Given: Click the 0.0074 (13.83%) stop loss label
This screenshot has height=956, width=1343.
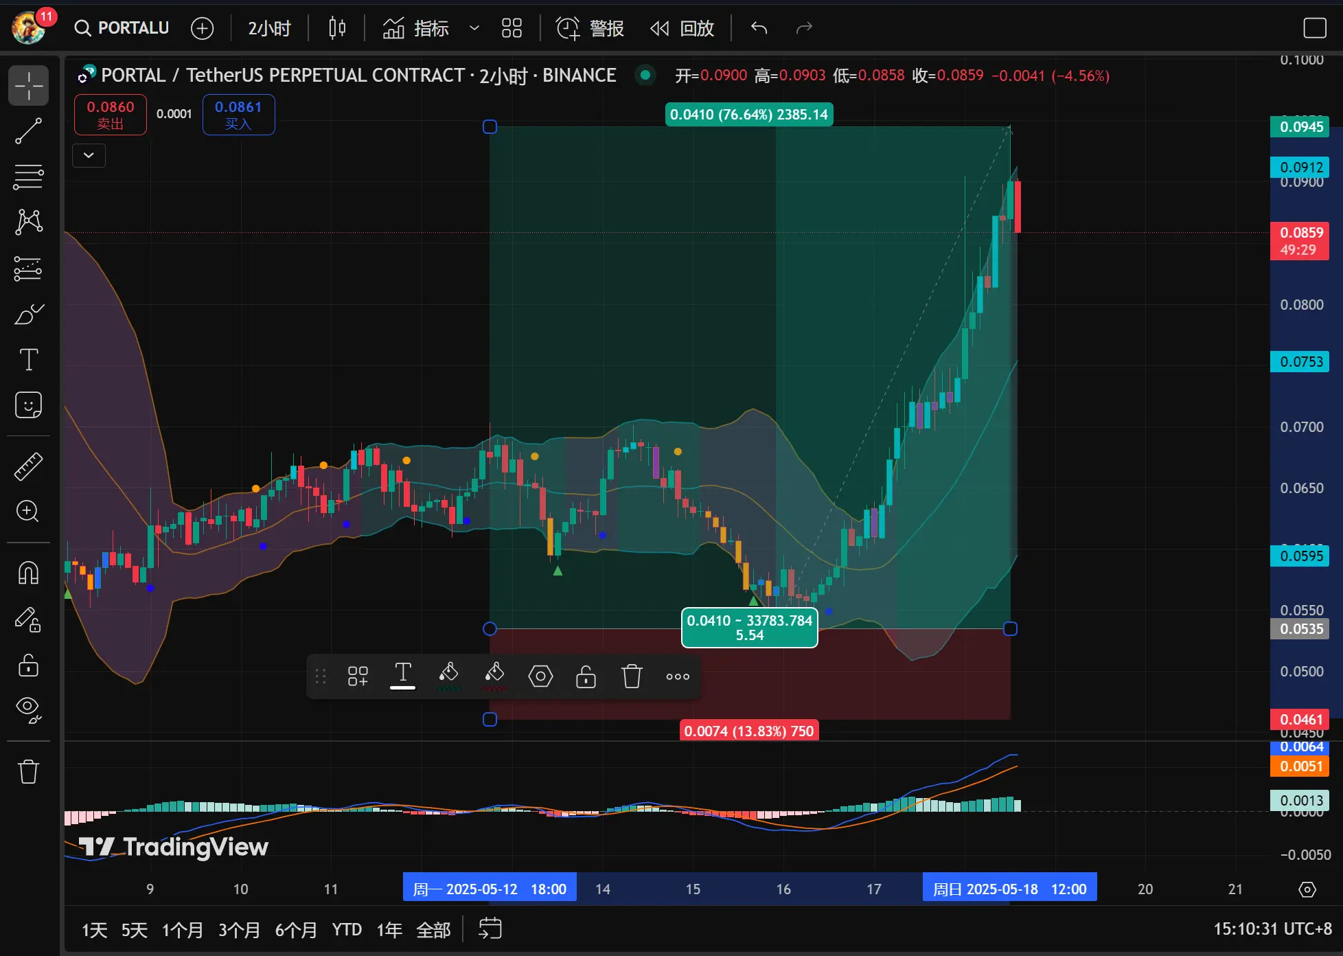Looking at the screenshot, I should click(749, 731).
